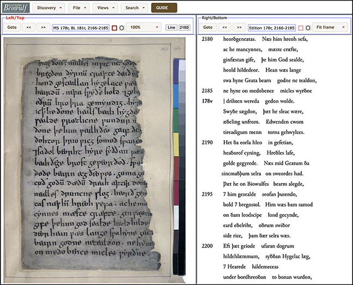Click line number 2180 in edition

pyautogui.click(x=207, y=39)
